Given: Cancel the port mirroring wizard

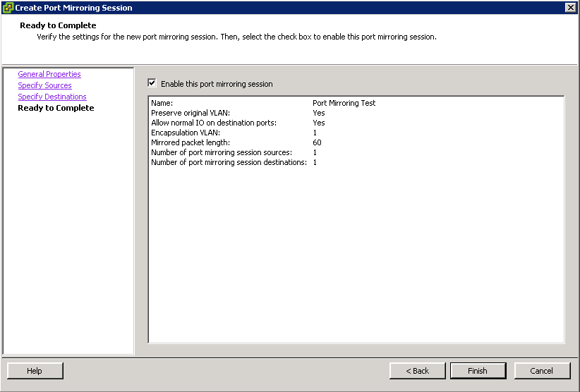Looking at the screenshot, I should [542, 371].
